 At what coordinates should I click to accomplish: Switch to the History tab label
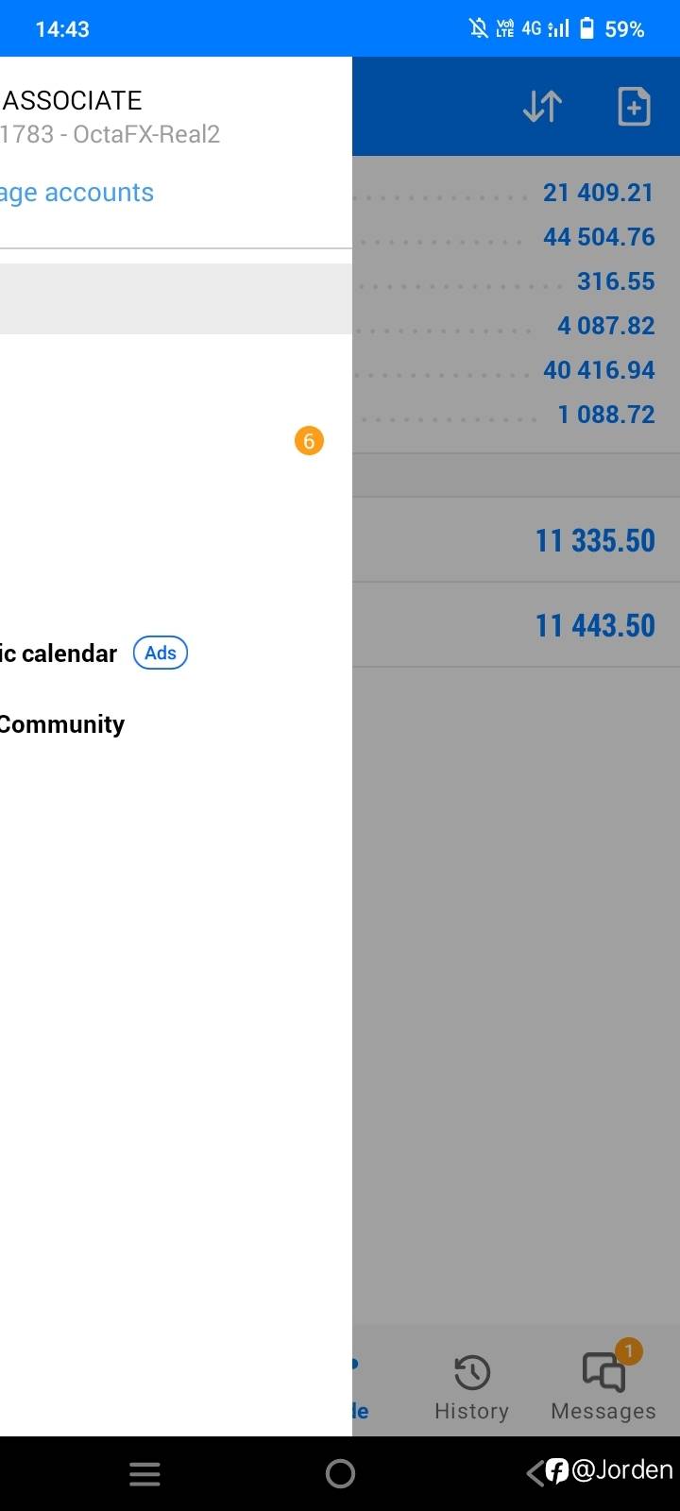471,1411
